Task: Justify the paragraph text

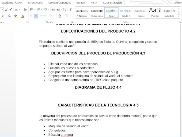Action: [45, 16]
